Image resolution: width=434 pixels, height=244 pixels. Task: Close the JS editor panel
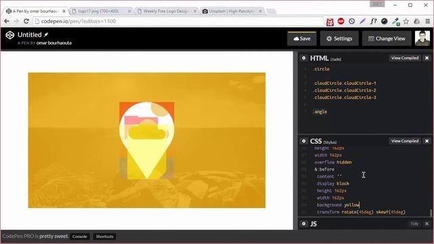pyautogui.click(x=427, y=224)
